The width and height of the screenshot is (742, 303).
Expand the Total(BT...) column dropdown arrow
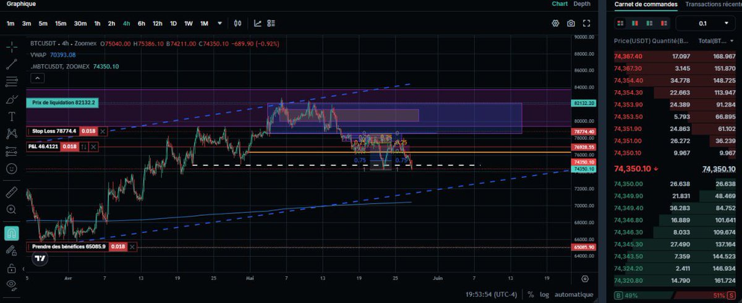point(733,41)
